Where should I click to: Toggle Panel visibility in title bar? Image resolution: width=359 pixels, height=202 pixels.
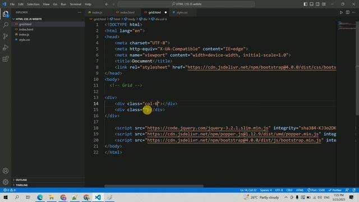click(x=312, y=4)
